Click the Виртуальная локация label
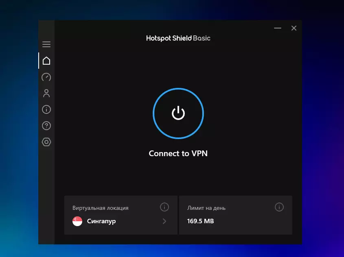 pyautogui.click(x=101, y=208)
